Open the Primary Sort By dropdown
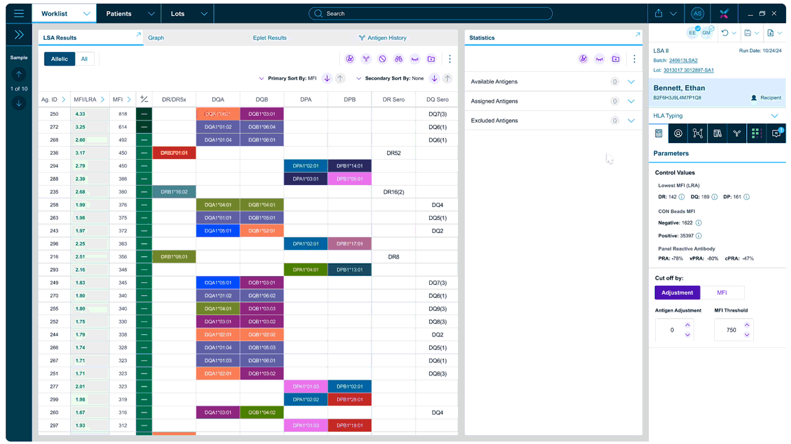Image resolution: width=791 pixels, height=444 pixels. pos(262,78)
